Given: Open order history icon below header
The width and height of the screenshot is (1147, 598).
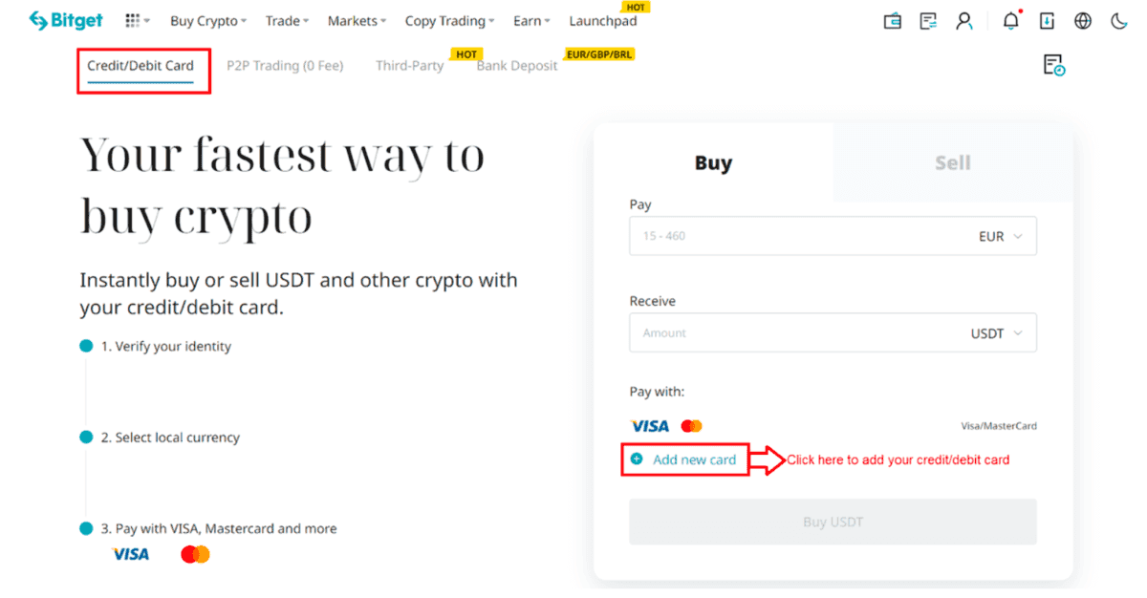Looking at the screenshot, I should pos(1053,66).
